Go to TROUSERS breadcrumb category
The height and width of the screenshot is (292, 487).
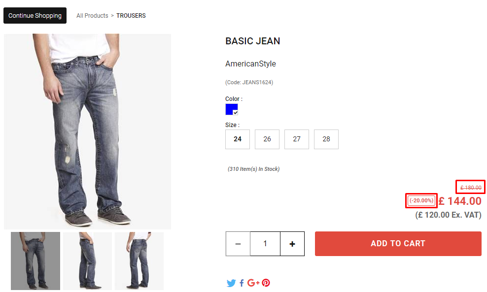pyautogui.click(x=131, y=16)
